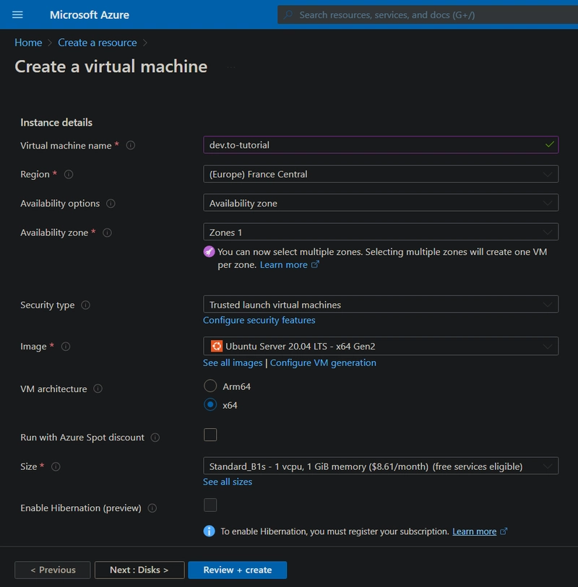Open the hamburger portal menu

(x=18, y=14)
